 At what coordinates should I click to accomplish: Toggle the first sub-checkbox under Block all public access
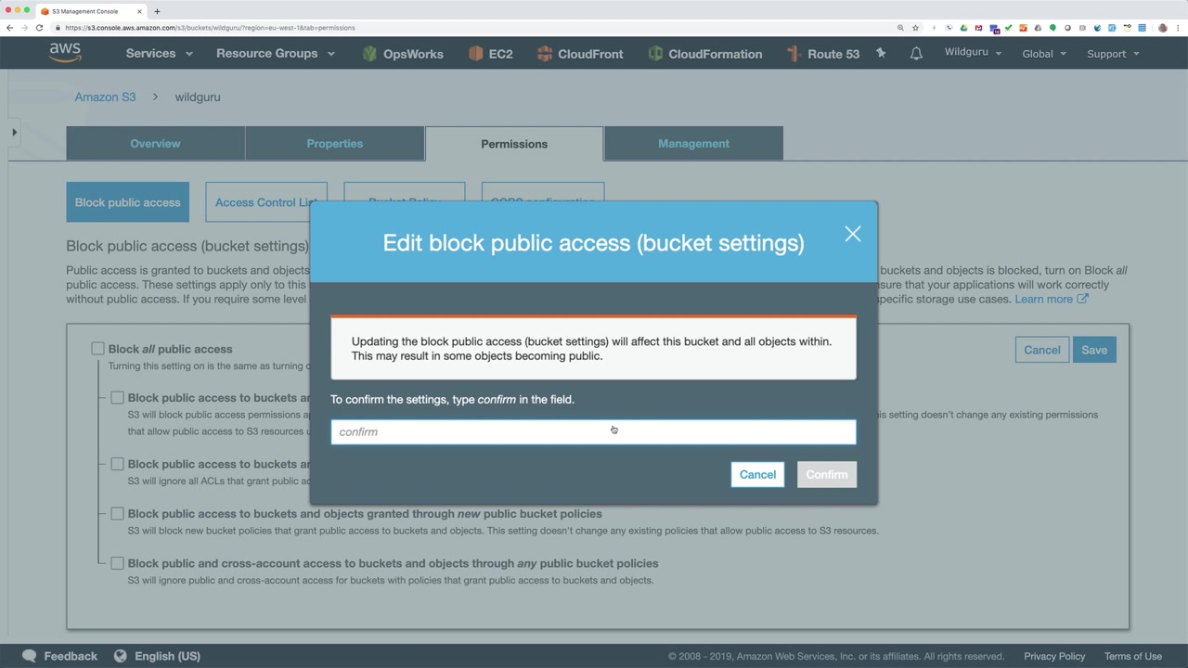click(x=117, y=398)
